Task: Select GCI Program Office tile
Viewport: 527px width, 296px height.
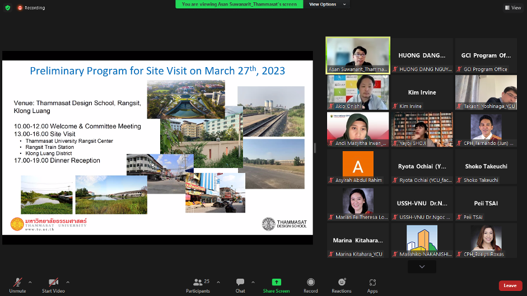Action: pyautogui.click(x=486, y=55)
